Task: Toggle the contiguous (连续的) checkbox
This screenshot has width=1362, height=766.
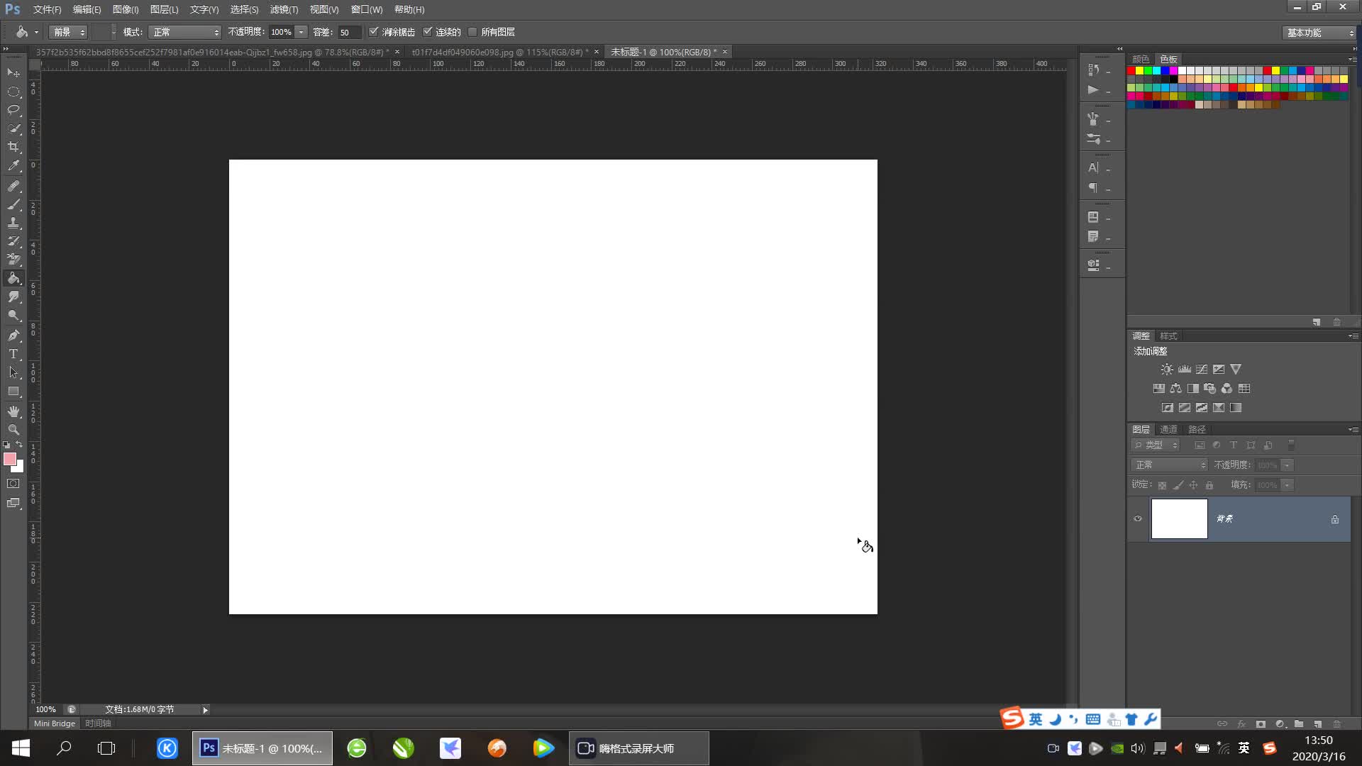Action: (428, 32)
